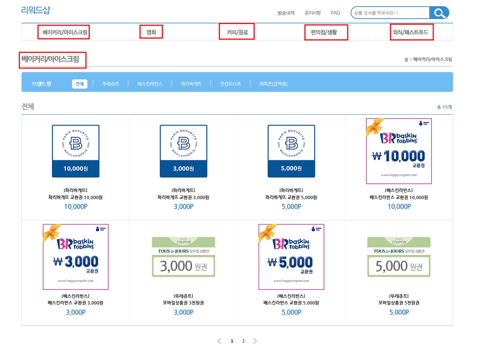This screenshot has width=483, height=355.
Task: Click title 배스킨라빈스 교환권 3,000원
Action: point(76,303)
